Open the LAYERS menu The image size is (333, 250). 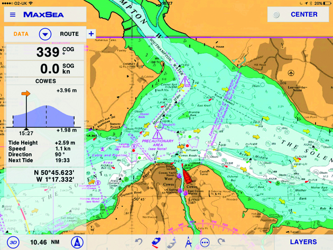click(303, 242)
